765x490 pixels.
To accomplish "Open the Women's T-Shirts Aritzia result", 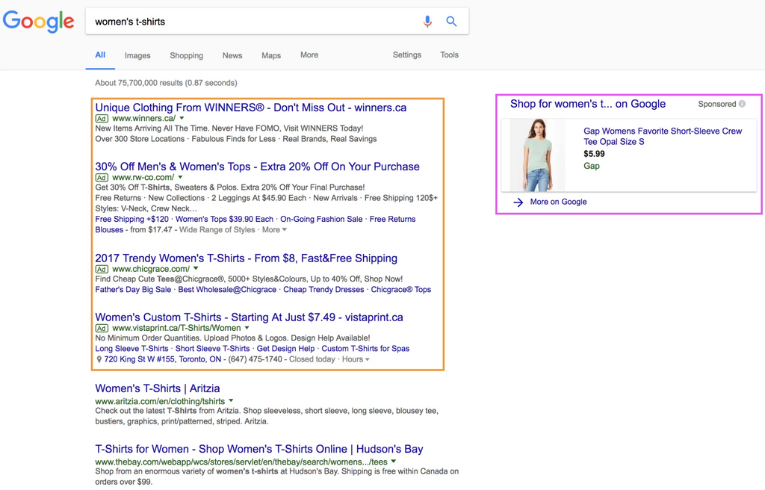I will pos(158,388).
